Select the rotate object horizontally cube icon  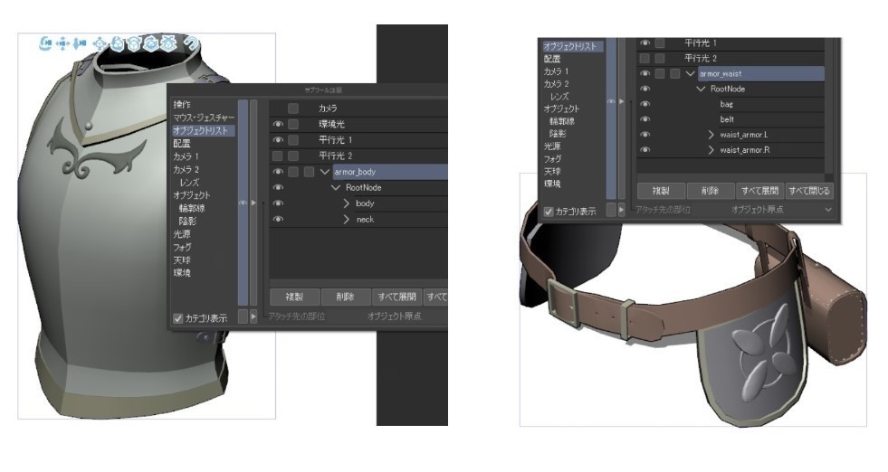[134, 43]
